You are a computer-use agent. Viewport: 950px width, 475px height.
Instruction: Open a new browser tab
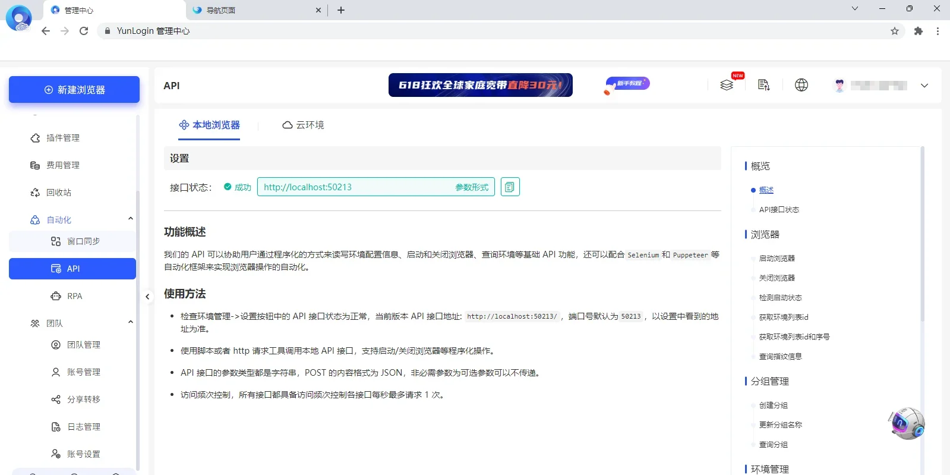(x=341, y=10)
